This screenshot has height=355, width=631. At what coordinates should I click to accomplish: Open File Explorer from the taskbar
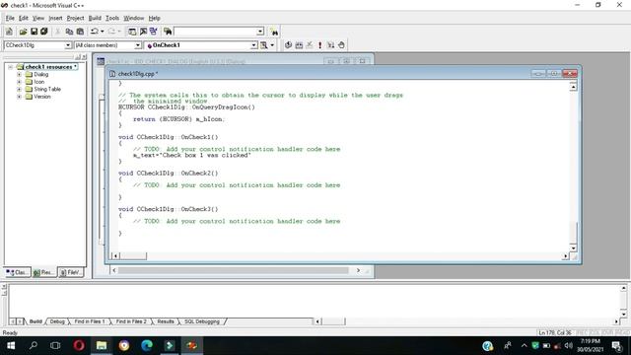coord(102,345)
